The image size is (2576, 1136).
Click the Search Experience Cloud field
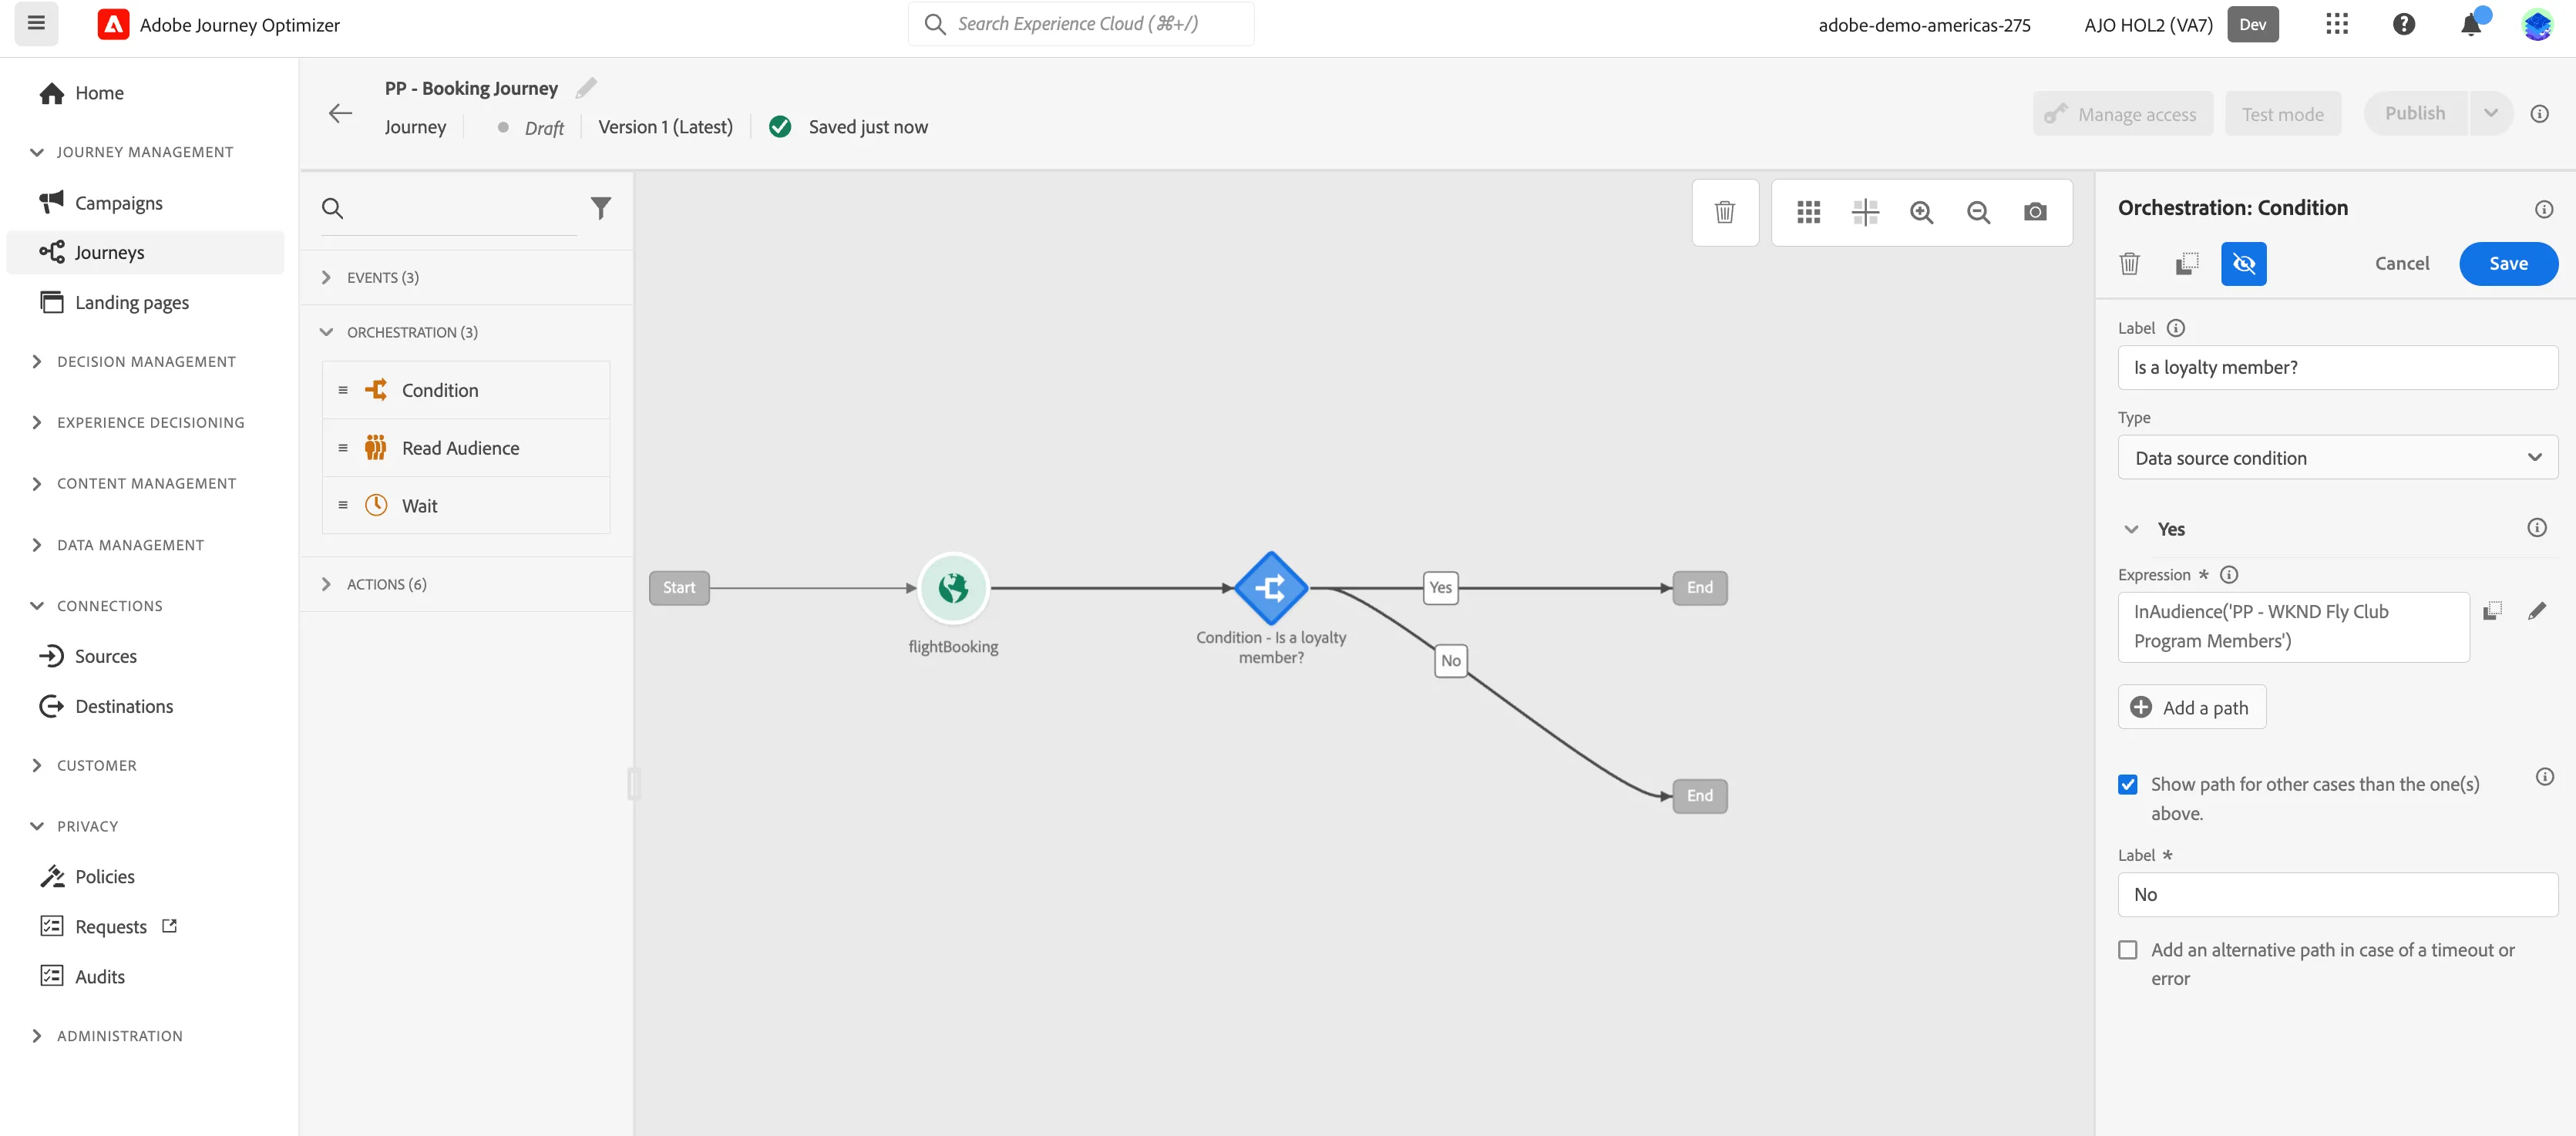pyautogui.click(x=1081, y=24)
